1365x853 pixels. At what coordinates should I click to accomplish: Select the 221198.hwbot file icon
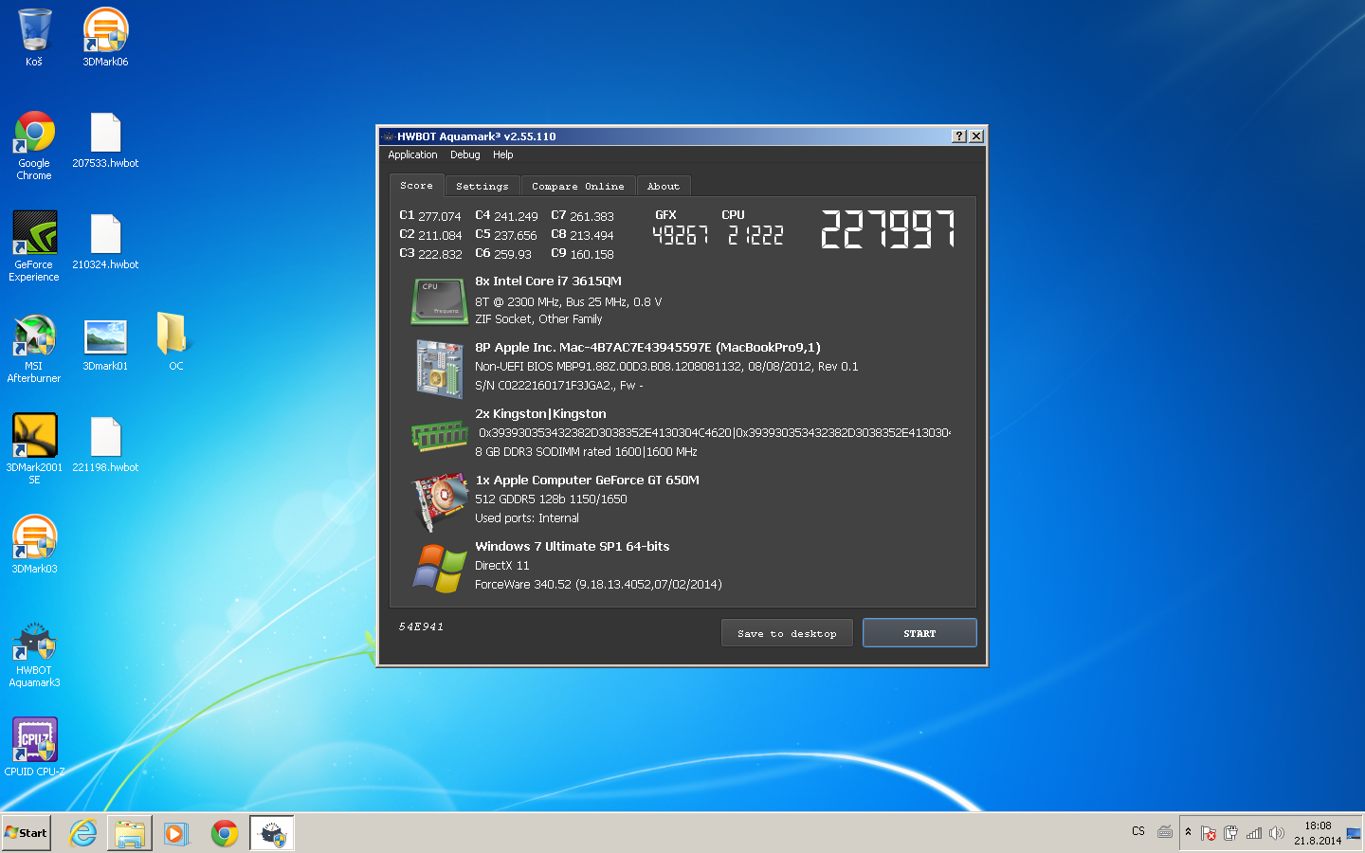click(105, 445)
